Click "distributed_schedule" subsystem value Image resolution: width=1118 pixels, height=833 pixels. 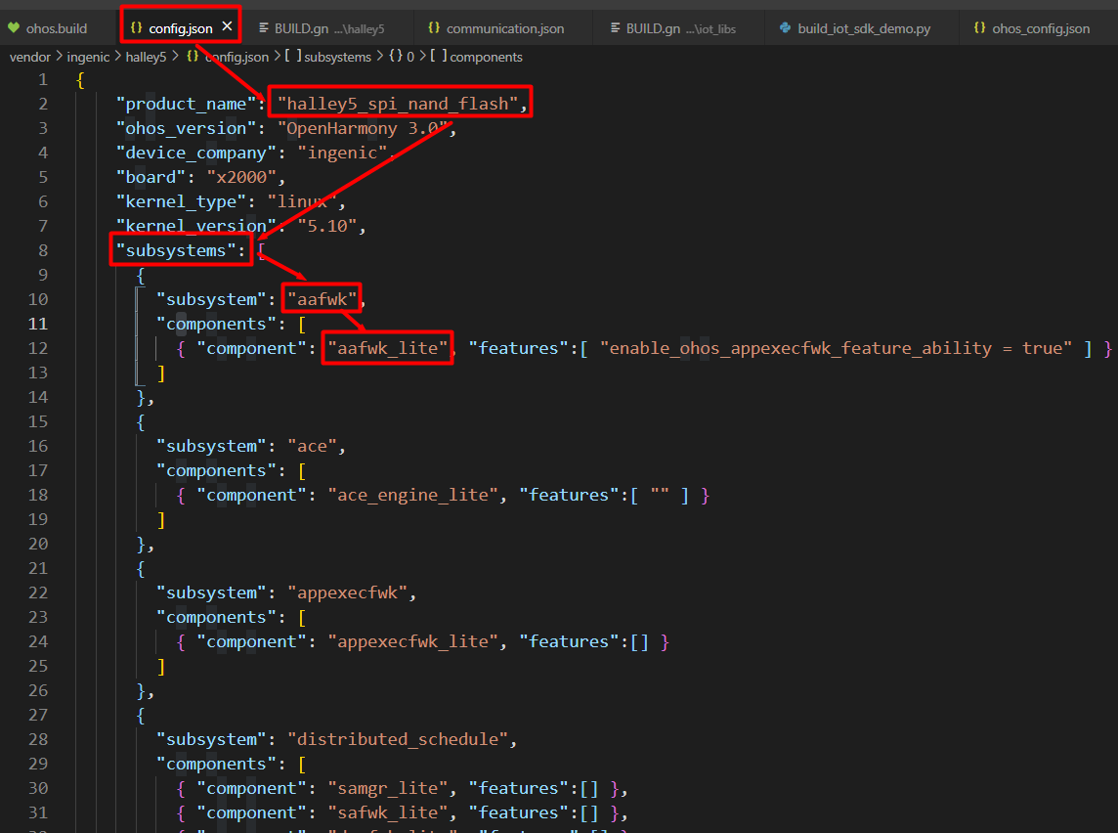398,739
